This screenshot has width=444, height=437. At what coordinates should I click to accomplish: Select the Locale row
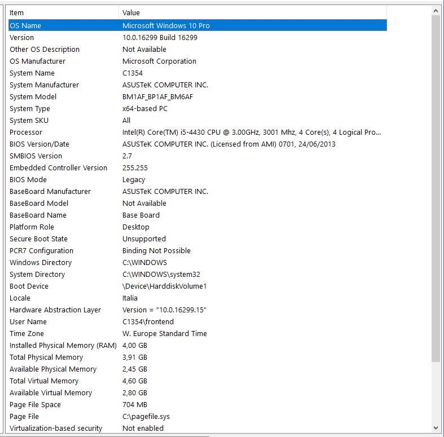click(x=197, y=298)
